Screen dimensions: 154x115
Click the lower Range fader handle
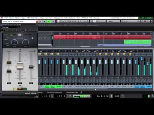pos(9,71)
